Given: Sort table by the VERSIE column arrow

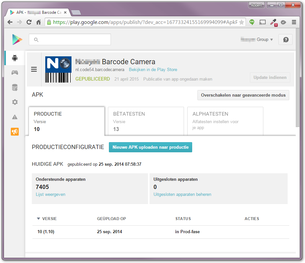Looking at the screenshot, I should (38, 219).
